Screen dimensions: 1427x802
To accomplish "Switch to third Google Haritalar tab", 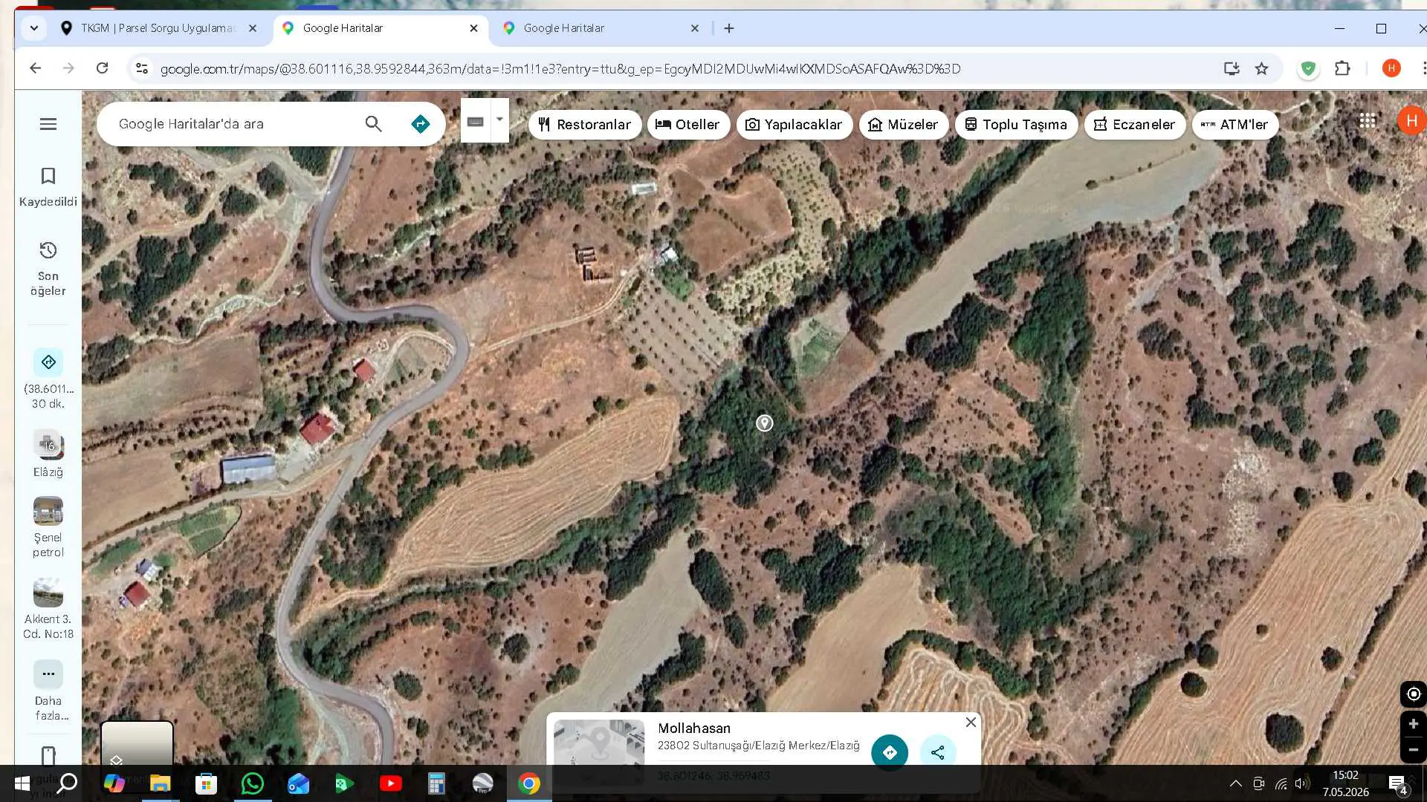I will pos(601,28).
